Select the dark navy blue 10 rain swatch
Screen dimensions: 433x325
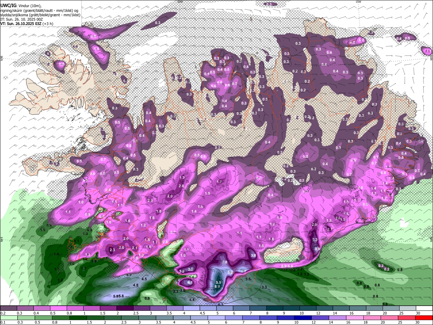(302, 318)
